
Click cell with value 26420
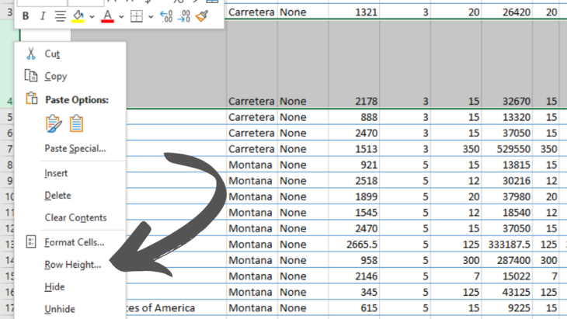(x=506, y=12)
